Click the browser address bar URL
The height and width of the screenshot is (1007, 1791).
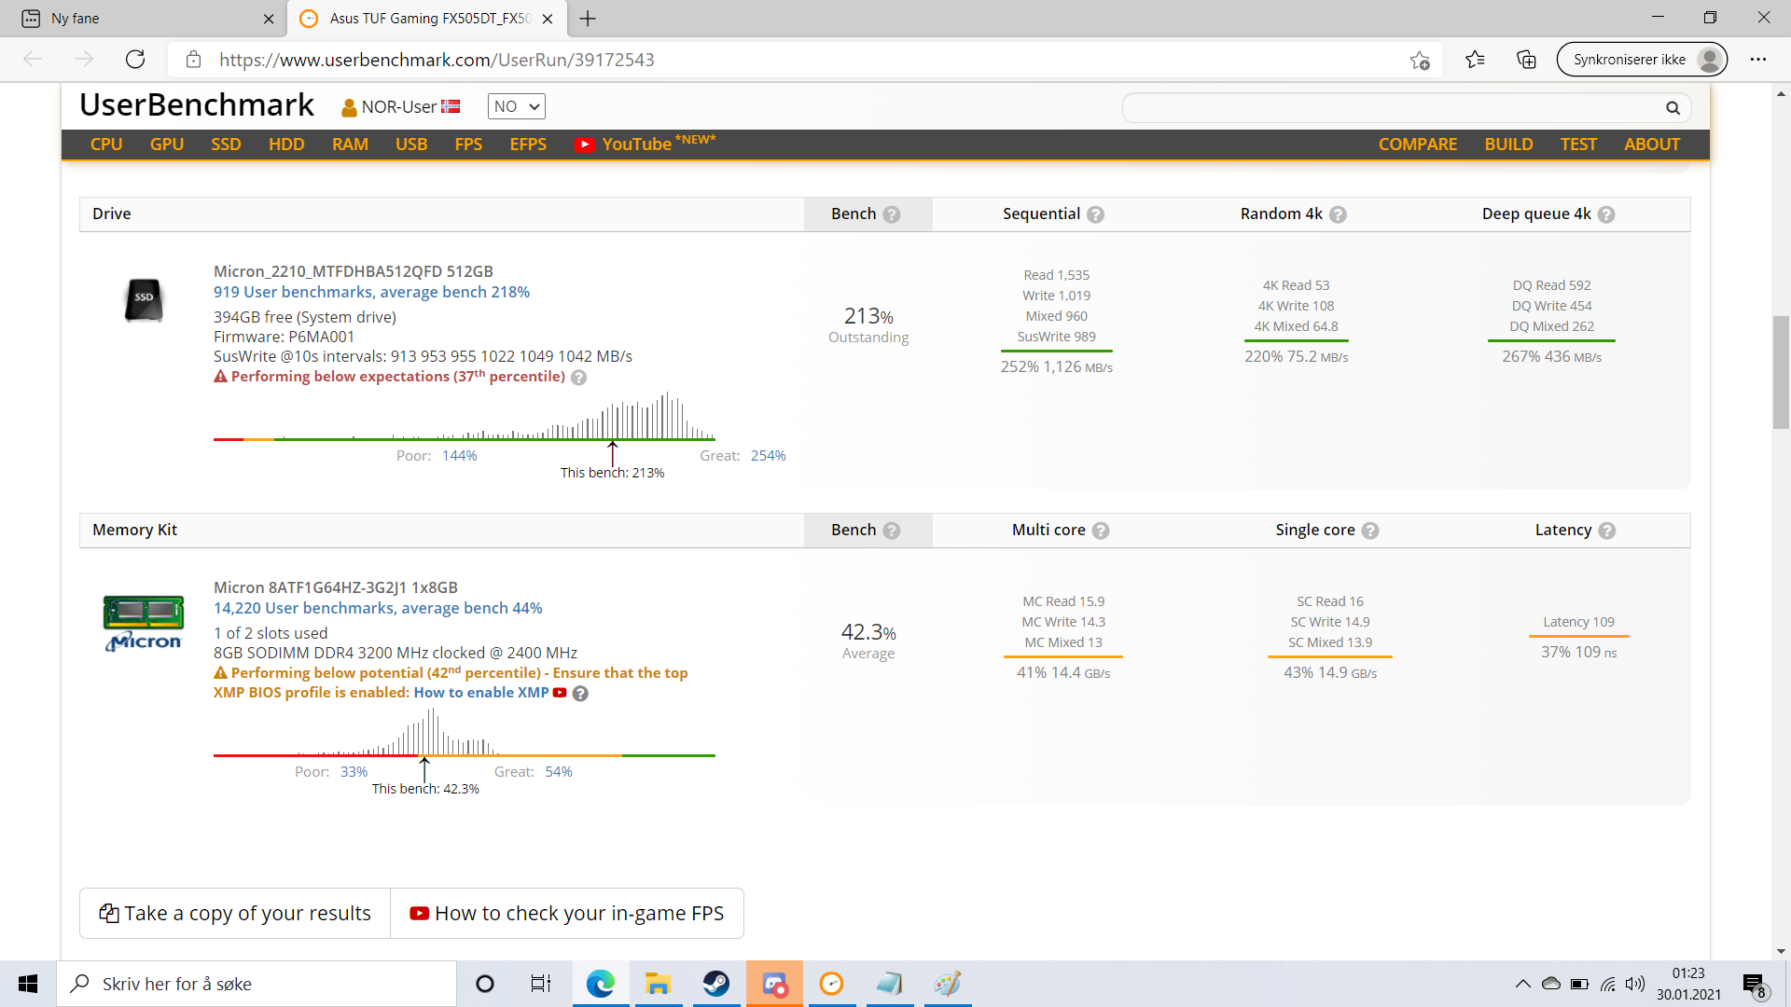click(x=437, y=60)
